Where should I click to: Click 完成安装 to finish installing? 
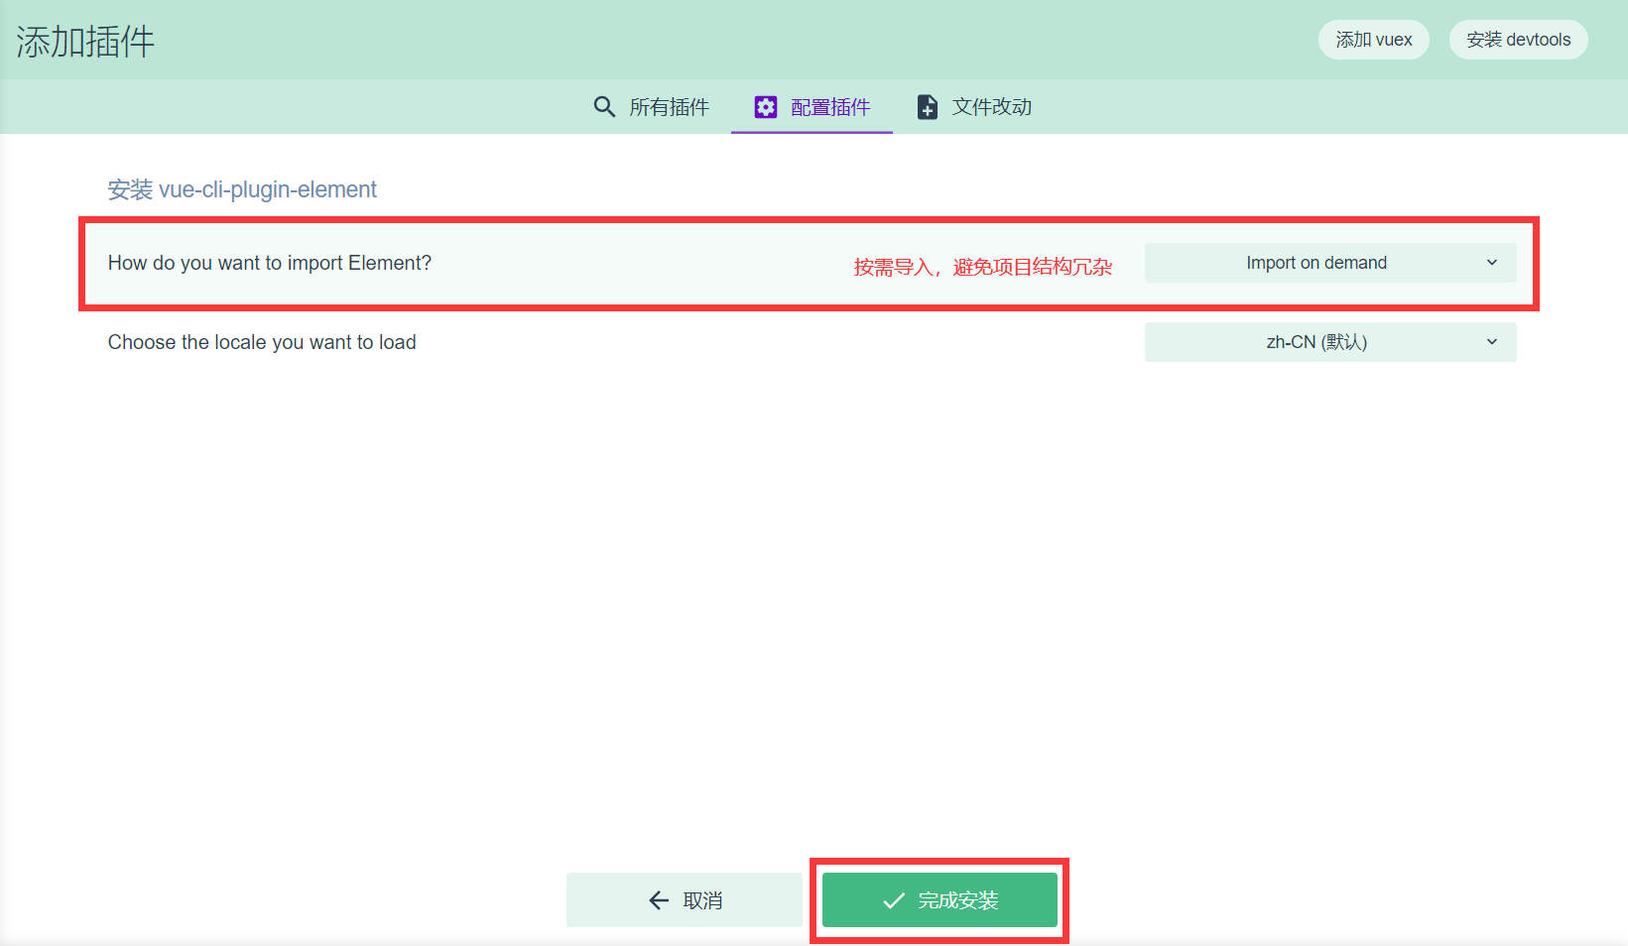pos(939,900)
